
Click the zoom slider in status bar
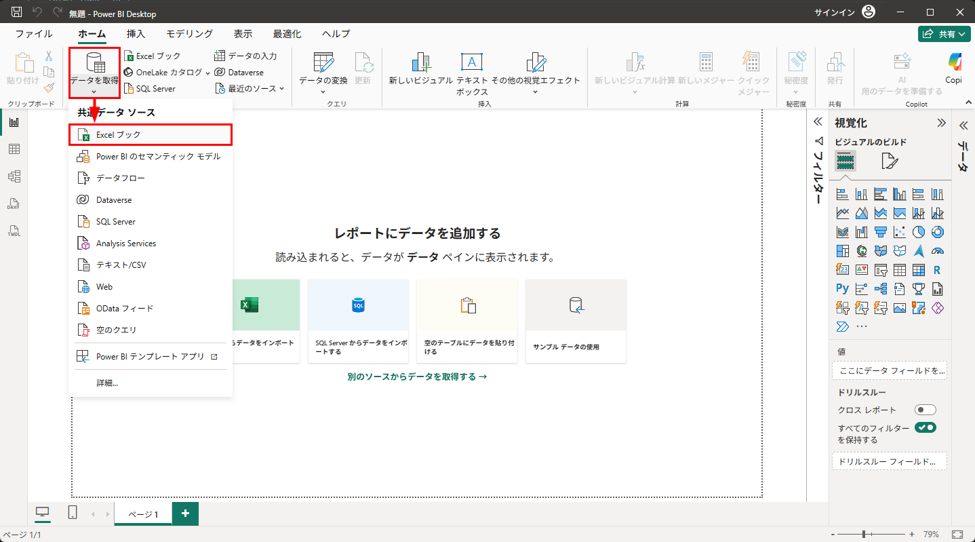(871, 535)
